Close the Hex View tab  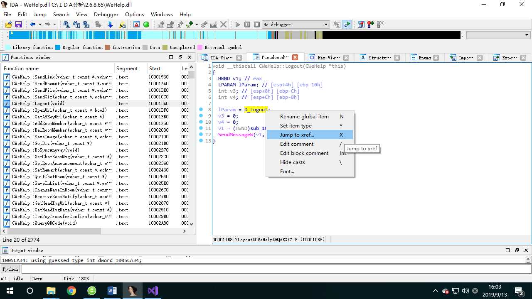(x=346, y=58)
